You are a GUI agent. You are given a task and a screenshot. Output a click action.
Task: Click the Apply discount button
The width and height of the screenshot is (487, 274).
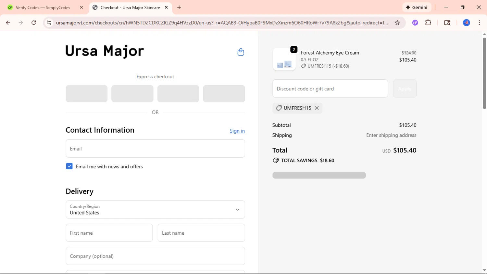(x=405, y=88)
